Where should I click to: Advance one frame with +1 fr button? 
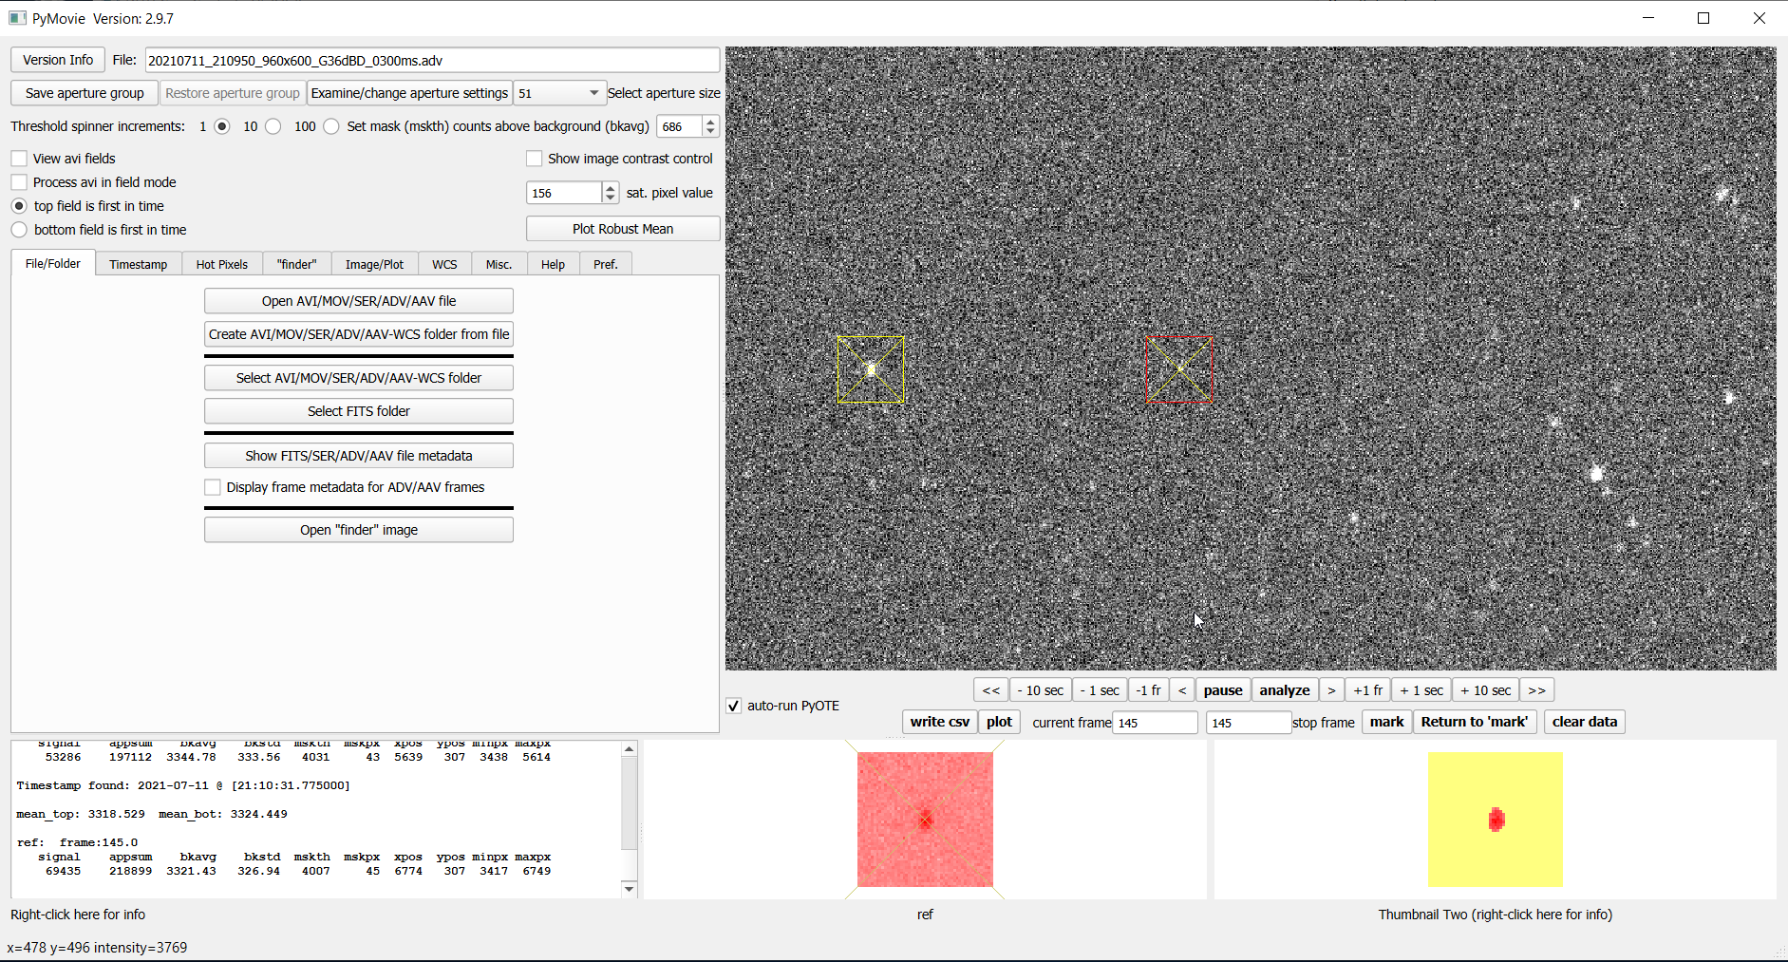[1367, 690]
